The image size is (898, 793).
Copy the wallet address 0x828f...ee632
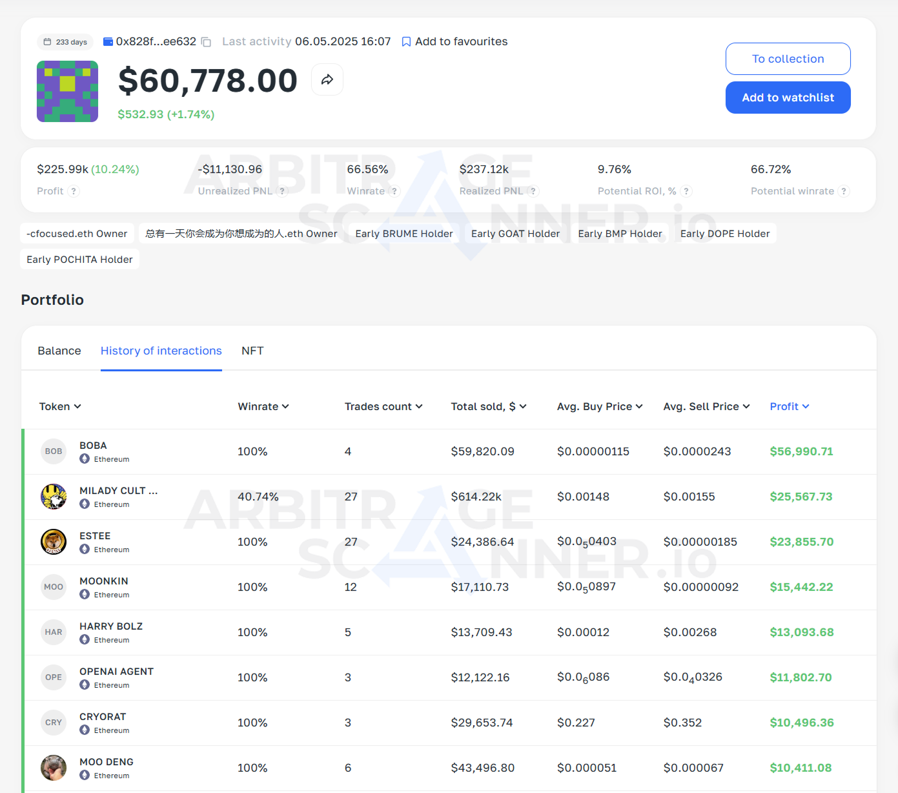(x=206, y=42)
